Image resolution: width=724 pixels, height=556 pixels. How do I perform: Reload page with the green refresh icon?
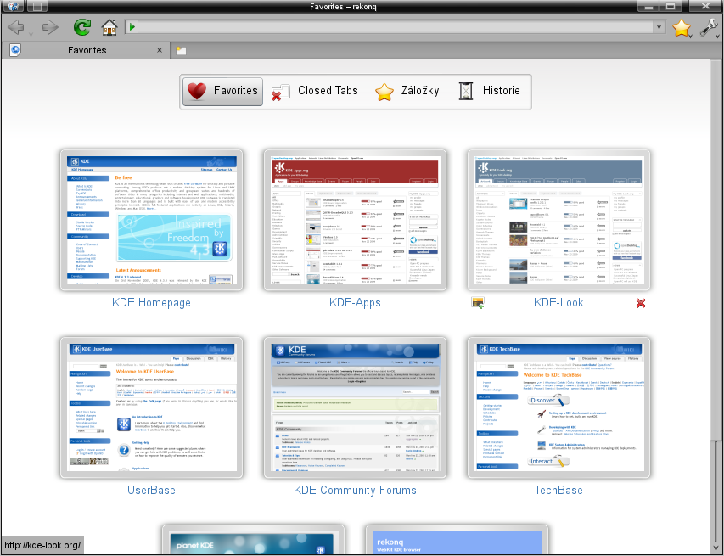[x=81, y=27]
